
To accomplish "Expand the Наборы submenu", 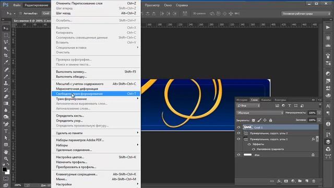I will (96, 145).
